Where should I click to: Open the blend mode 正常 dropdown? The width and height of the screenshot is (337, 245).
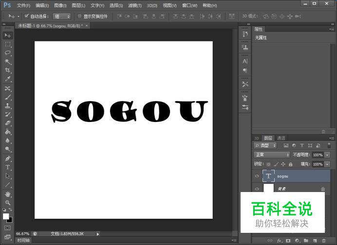pos(271,155)
